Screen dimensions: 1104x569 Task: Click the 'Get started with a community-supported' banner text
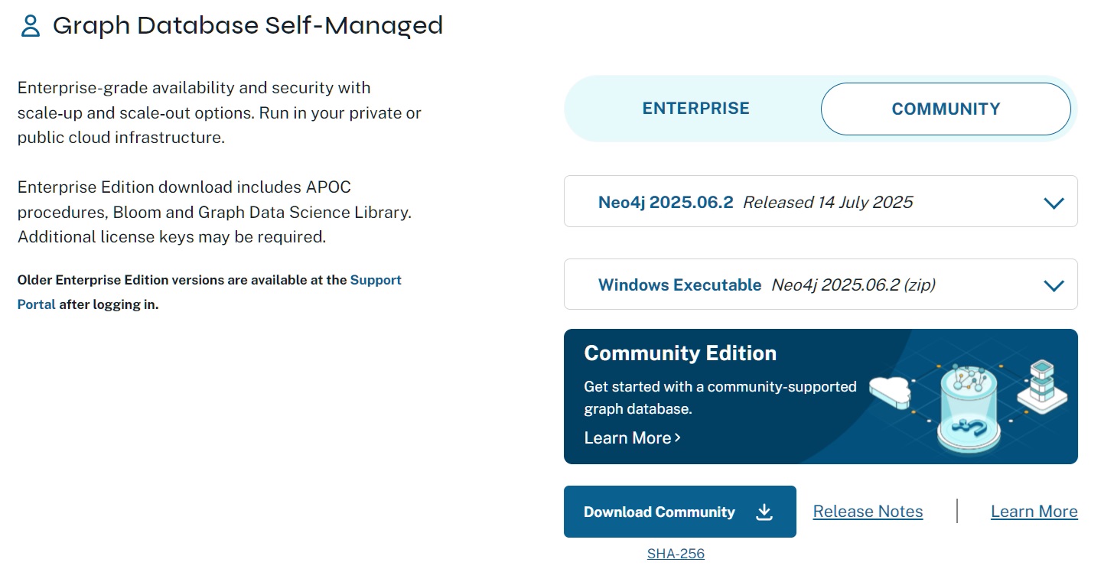(720, 398)
